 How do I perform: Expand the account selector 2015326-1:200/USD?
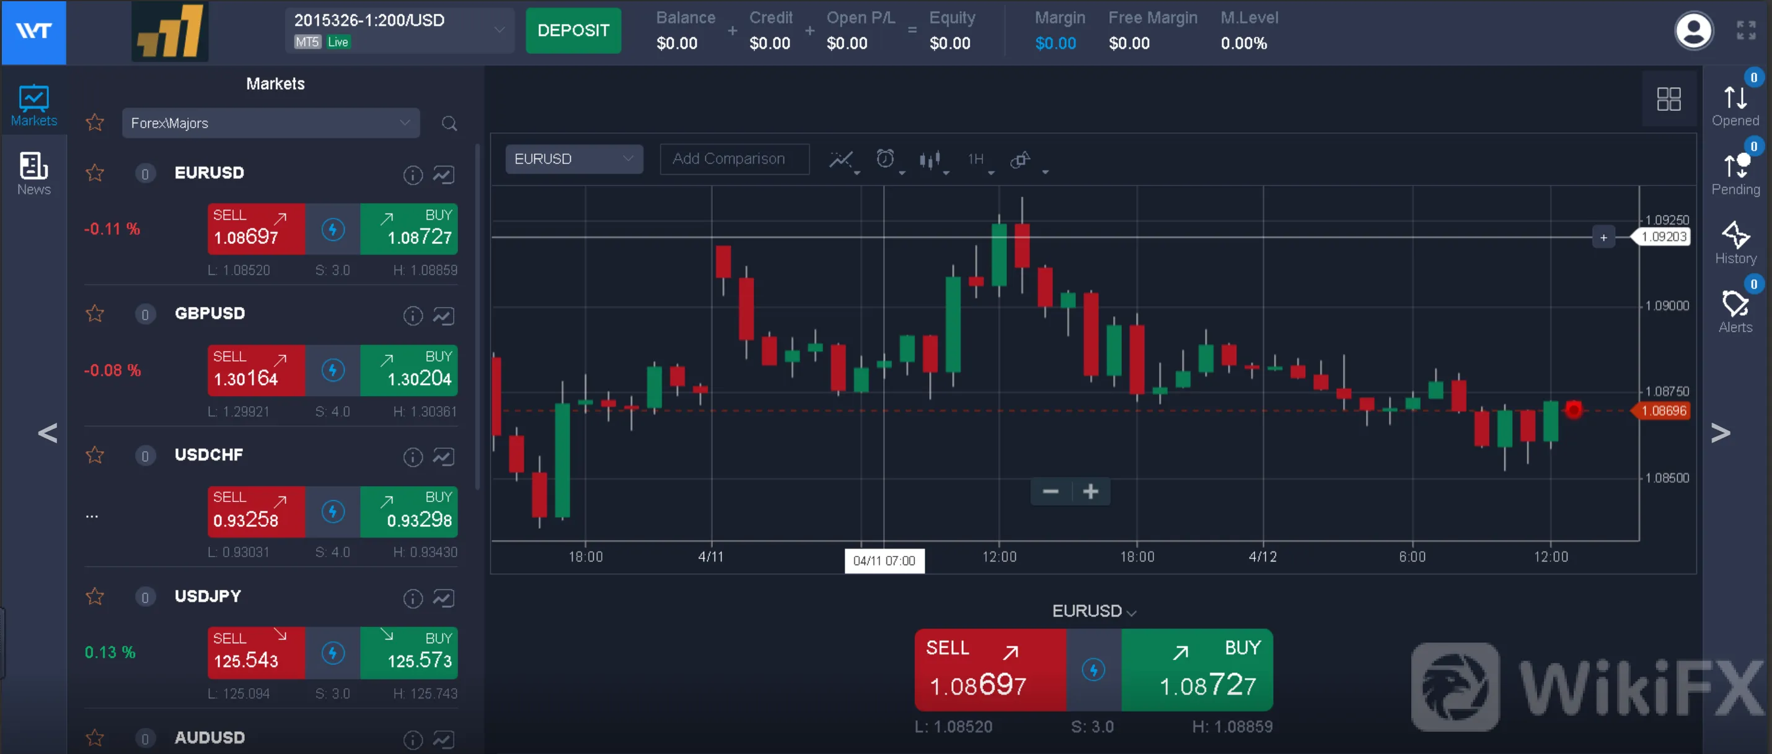[x=400, y=30]
